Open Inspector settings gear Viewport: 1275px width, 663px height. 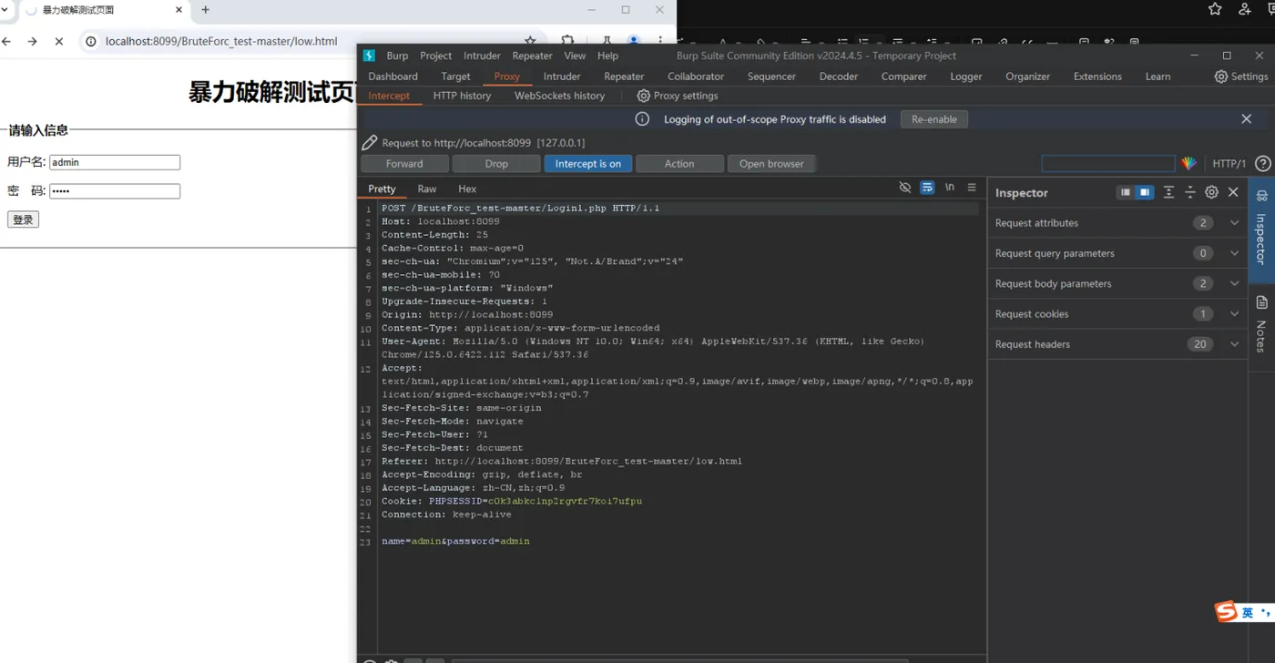(1211, 192)
